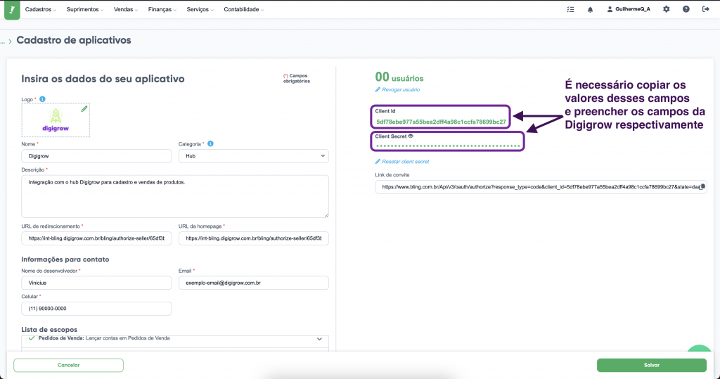Click the Salvar button
This screenshot has height=379, width=720.
tap(651, 365)
